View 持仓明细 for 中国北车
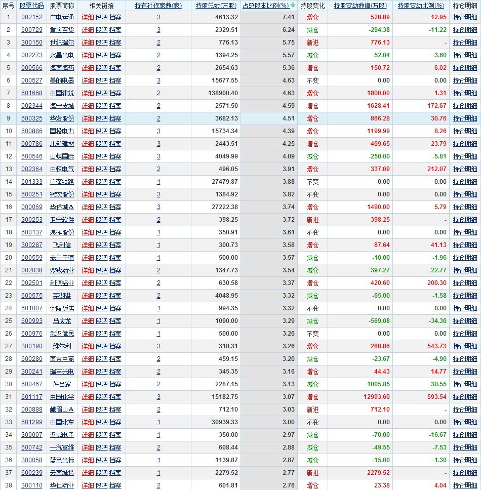This screenshot has width=481, height=490. (x=465, y=422)
